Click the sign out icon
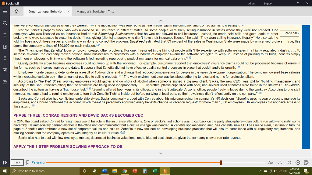 point(5,163)
